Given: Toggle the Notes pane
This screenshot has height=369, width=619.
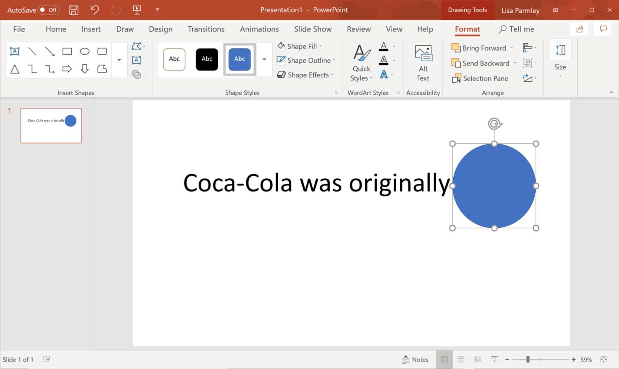Looking at the screenshot, I should tap(415, 360).
